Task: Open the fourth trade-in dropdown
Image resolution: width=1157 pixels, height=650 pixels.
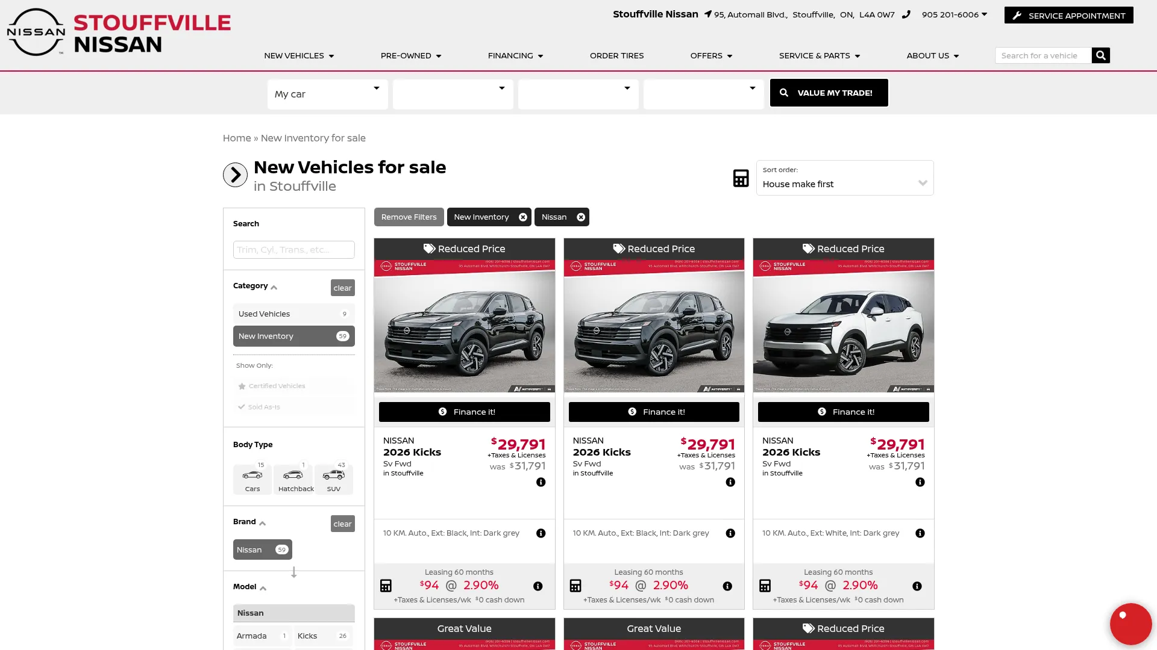Action: pos(703,94)
